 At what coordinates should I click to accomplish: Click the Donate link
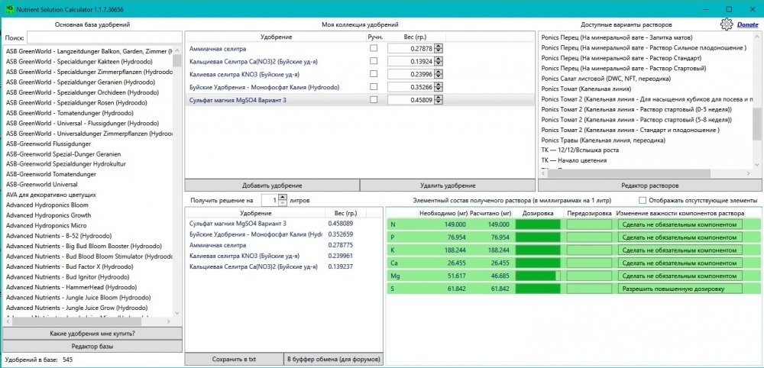747,25
